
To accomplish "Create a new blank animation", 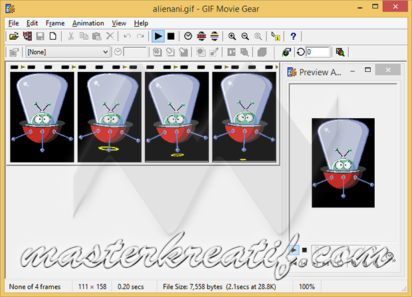I will pyautogui.click(x=52, y=36).
